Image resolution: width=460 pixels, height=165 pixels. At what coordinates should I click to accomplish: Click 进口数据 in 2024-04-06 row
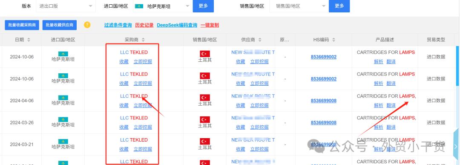(x=436, y=101)
